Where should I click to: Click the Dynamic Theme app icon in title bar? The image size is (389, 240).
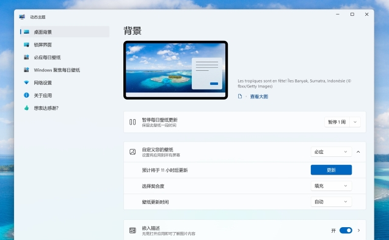click(22, 17)
